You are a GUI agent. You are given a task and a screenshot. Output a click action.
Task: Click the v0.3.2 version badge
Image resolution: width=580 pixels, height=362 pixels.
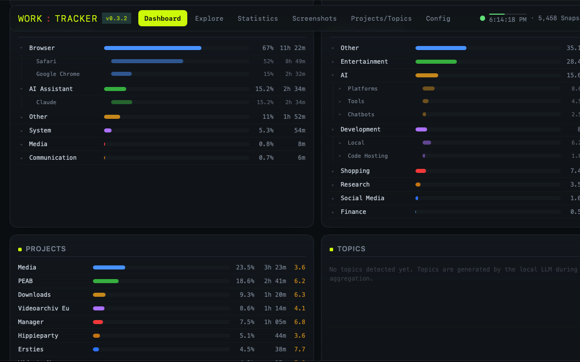click(117, 19)
